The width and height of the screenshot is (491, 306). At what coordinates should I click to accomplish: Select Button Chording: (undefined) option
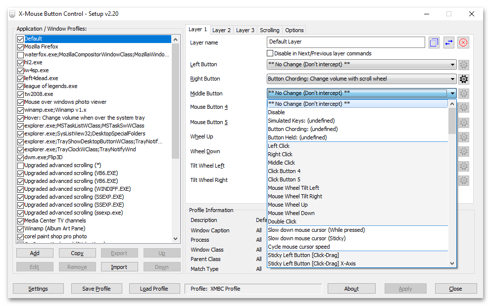coord(357,129)
